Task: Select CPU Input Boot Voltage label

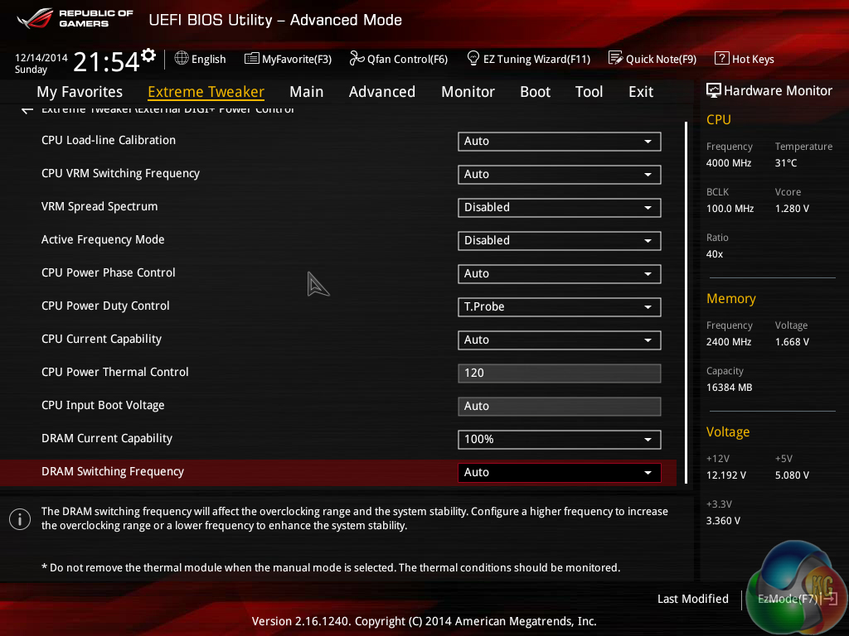Action: (x=103, y=405)
